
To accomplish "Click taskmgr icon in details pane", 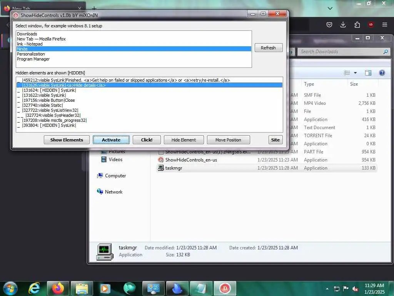I will 105,252.
